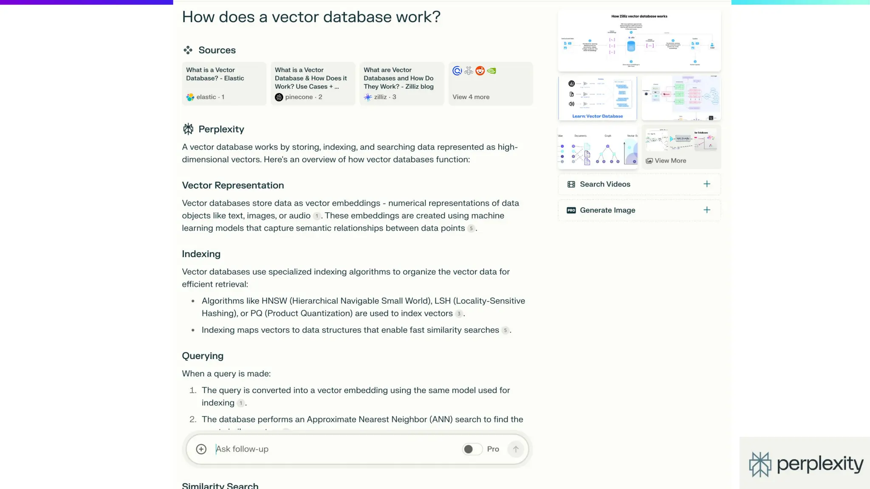Click View 4 more sources
Viewport: 870px width, 489px height.
click(471, 97)
